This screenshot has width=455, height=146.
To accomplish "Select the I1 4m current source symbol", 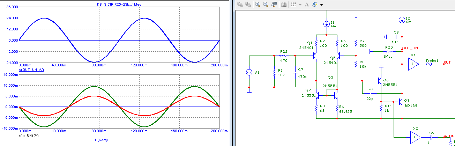I will pos(326,24).
